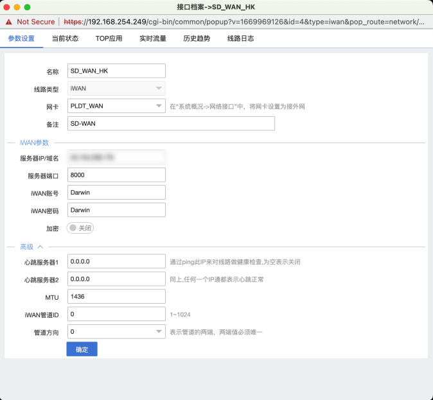The image size is (433, 400).
Task: Open the 网卡 PLDT_WAN dropdown
Action: pos(116,106)
